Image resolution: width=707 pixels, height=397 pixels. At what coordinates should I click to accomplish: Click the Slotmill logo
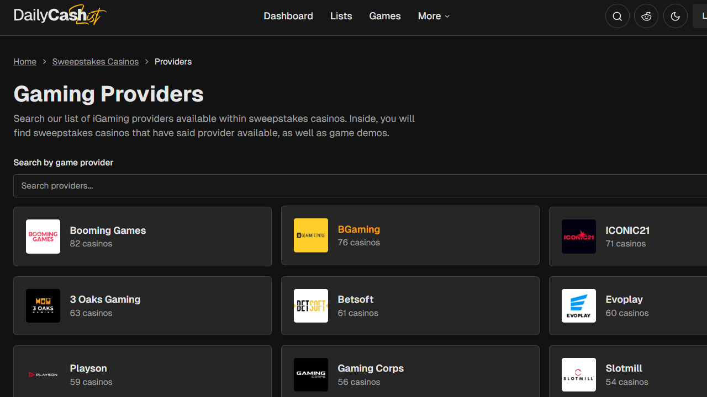[579, 374]
